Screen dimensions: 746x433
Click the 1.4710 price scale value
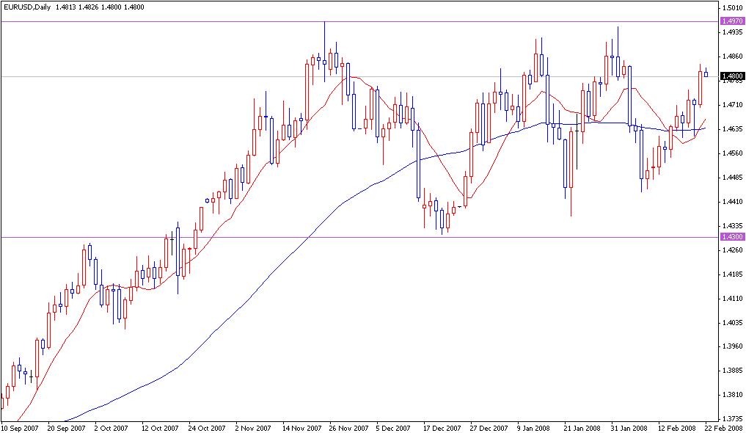click(x=733, y=105)
